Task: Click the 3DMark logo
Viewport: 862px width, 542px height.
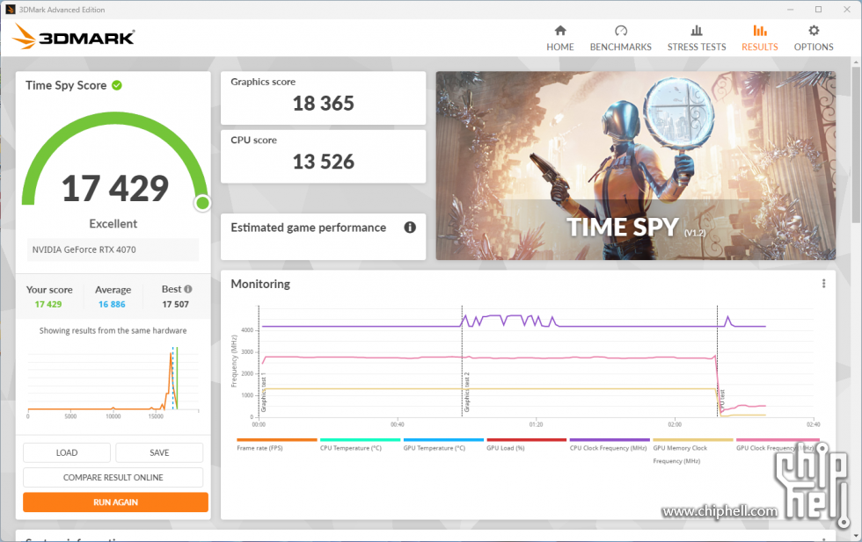Action: 73,37
